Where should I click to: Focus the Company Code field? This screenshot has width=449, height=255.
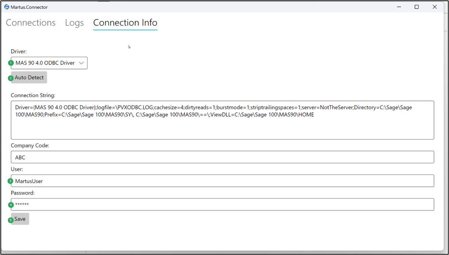[223, 157]
